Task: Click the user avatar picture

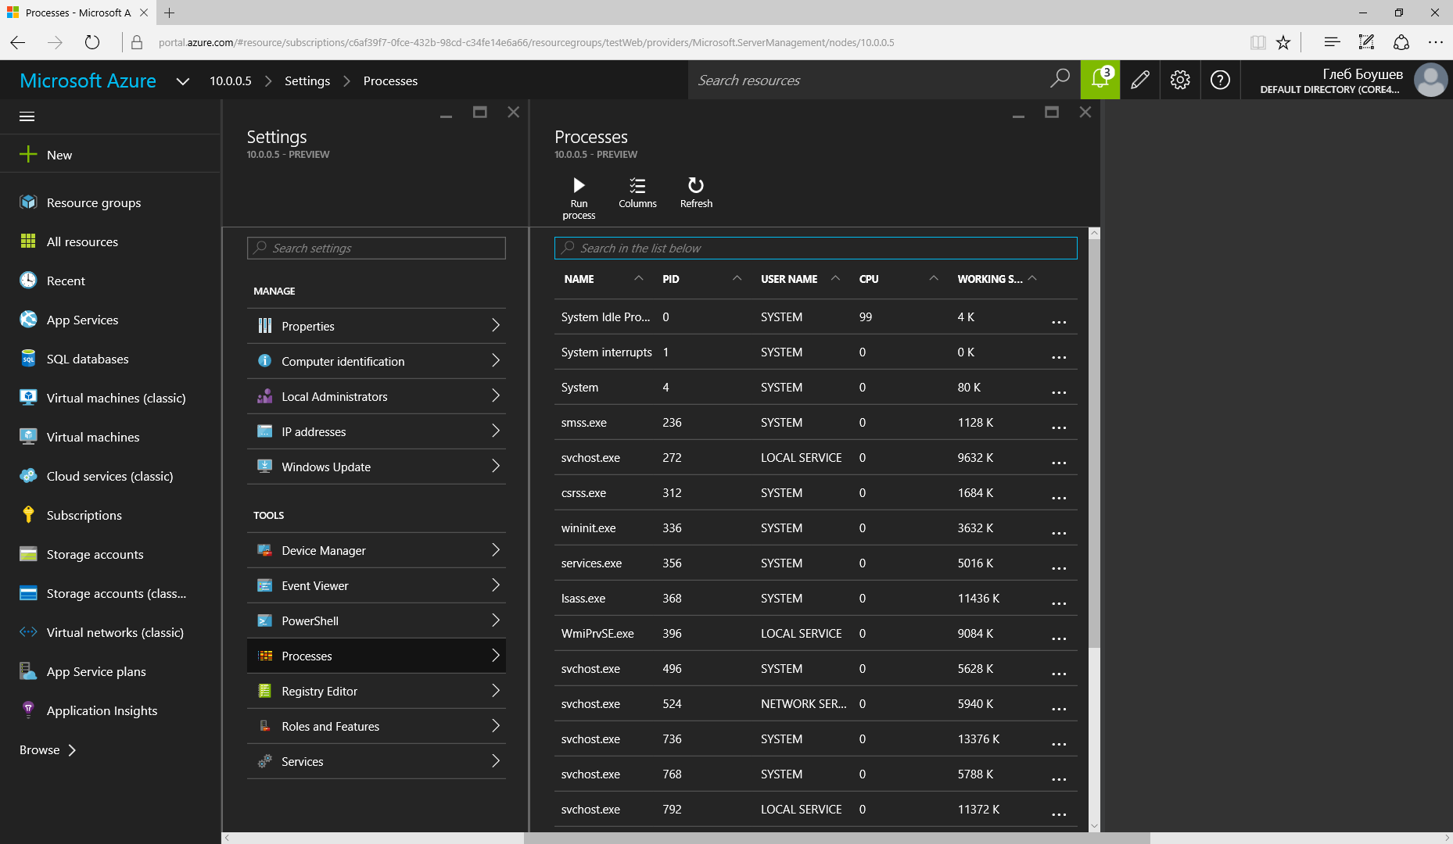Action: 1430,80
